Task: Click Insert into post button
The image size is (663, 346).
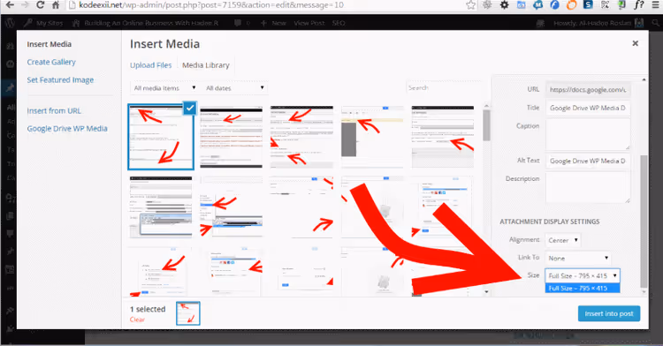Action: tap(609, 313)
